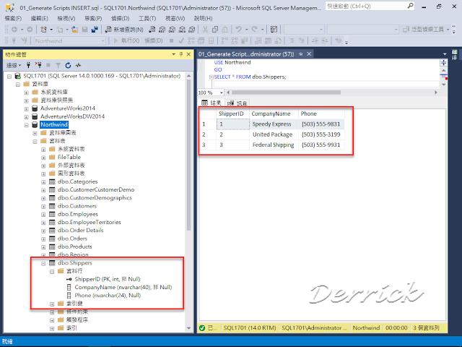
Task: Click the Copy icon in main toolbar
Action: 215,30
